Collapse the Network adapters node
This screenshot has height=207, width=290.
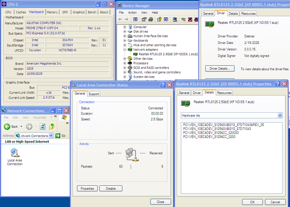125,50
